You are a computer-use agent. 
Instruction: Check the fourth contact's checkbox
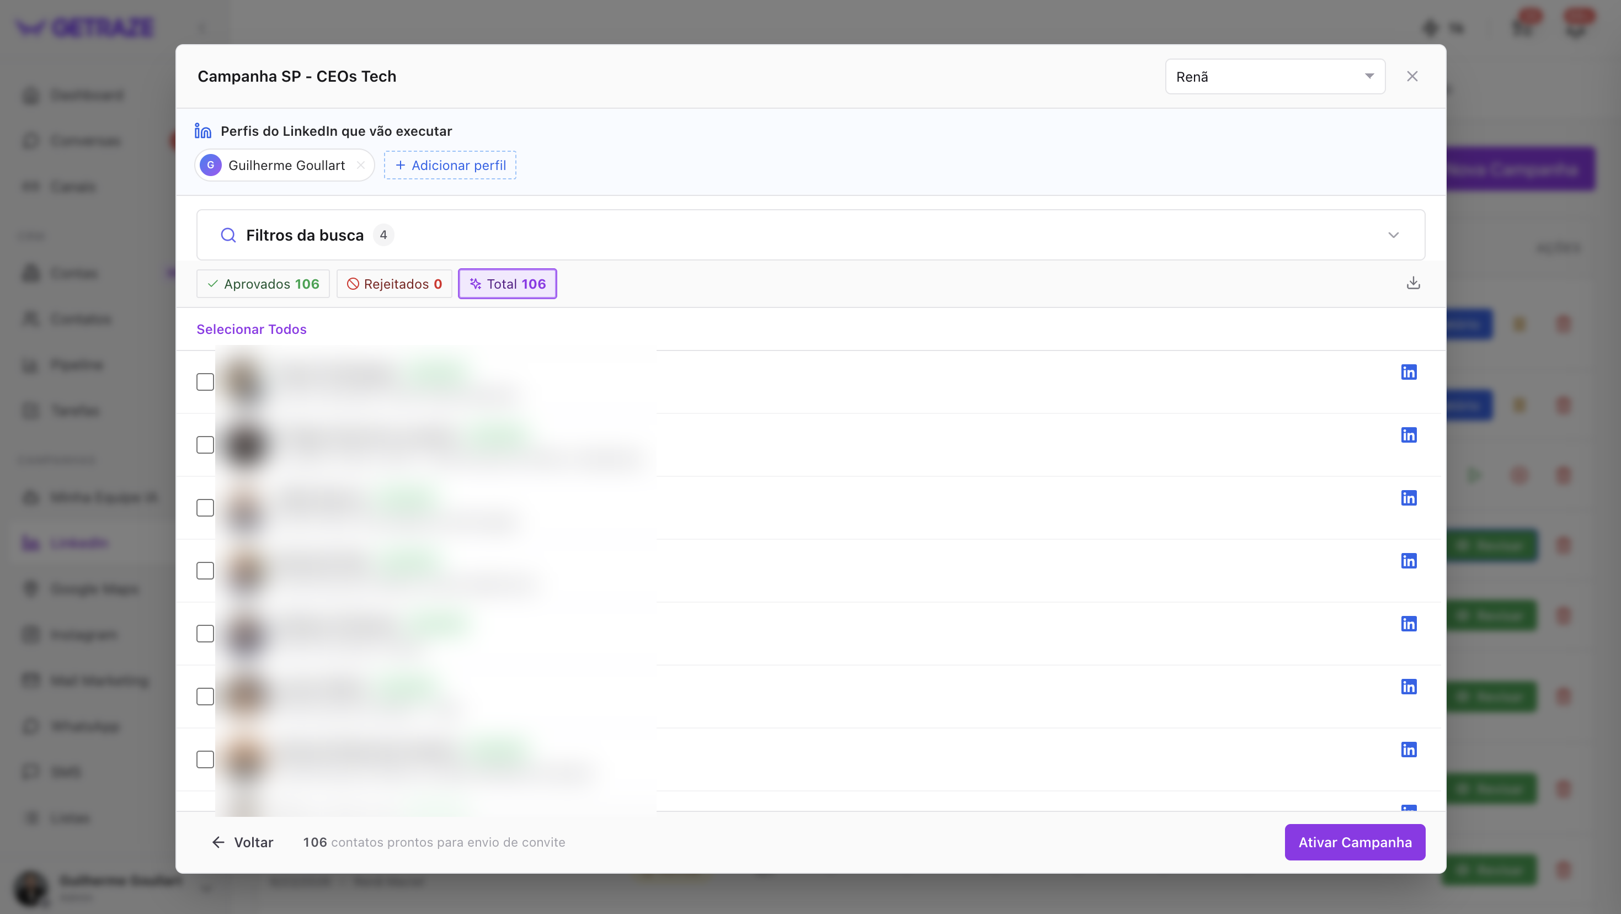(205, 571)
